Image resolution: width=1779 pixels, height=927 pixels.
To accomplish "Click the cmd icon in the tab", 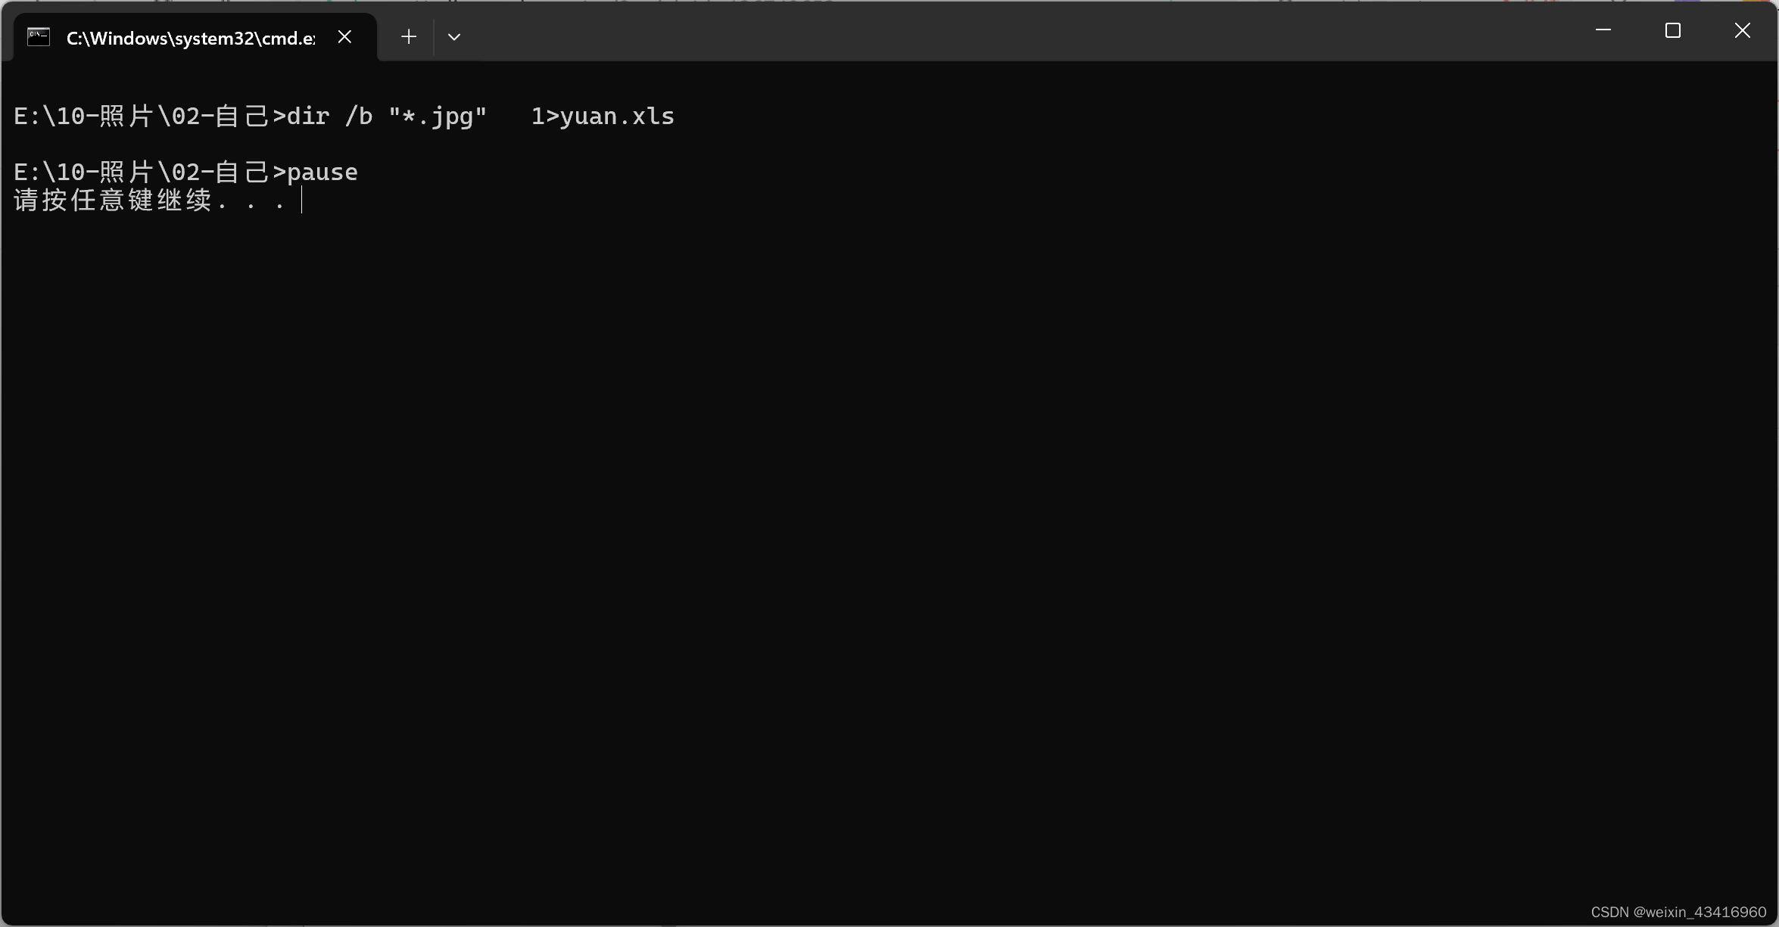I will point(39,37).
